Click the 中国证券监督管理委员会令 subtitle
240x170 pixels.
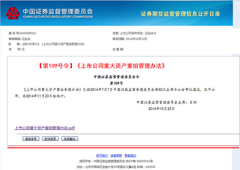117,77
